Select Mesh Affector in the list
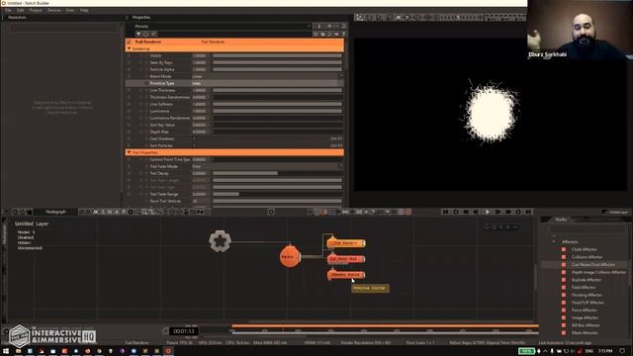This screenshot has width=633, height=356. point(585,333)
